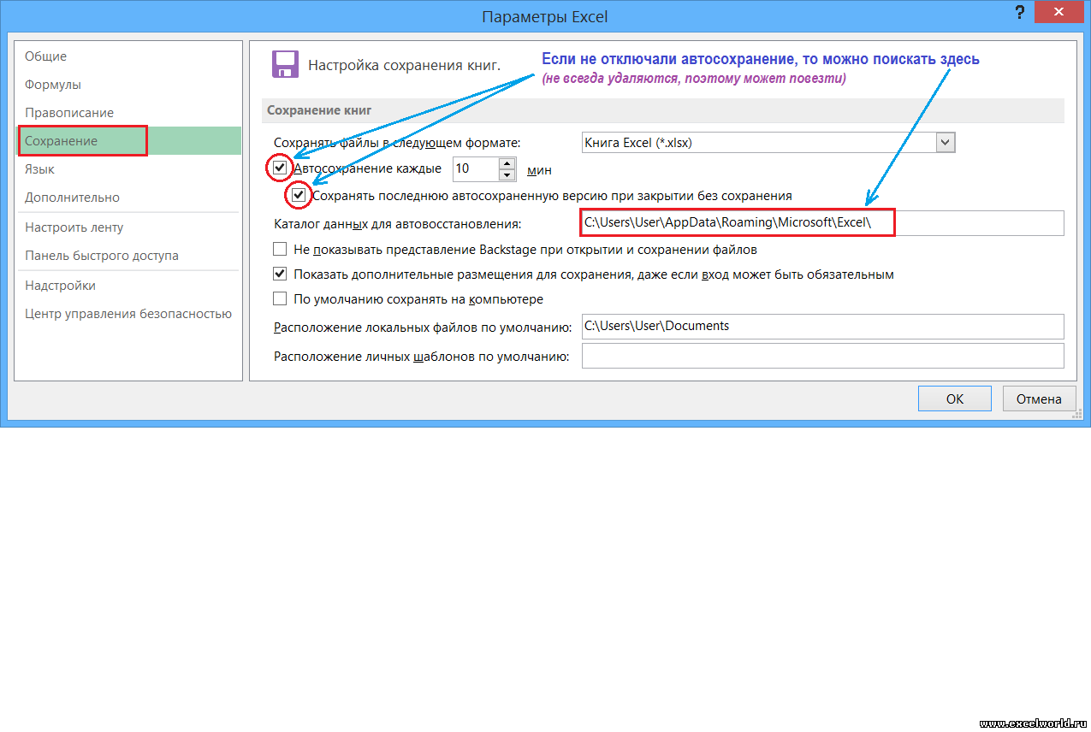Click Каталог данных для автовосстановления label
Screen dimensions: 1091x732
point(397,224)
